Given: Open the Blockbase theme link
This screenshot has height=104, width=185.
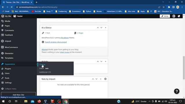Looking at the screenshot, I should (65, 38).
